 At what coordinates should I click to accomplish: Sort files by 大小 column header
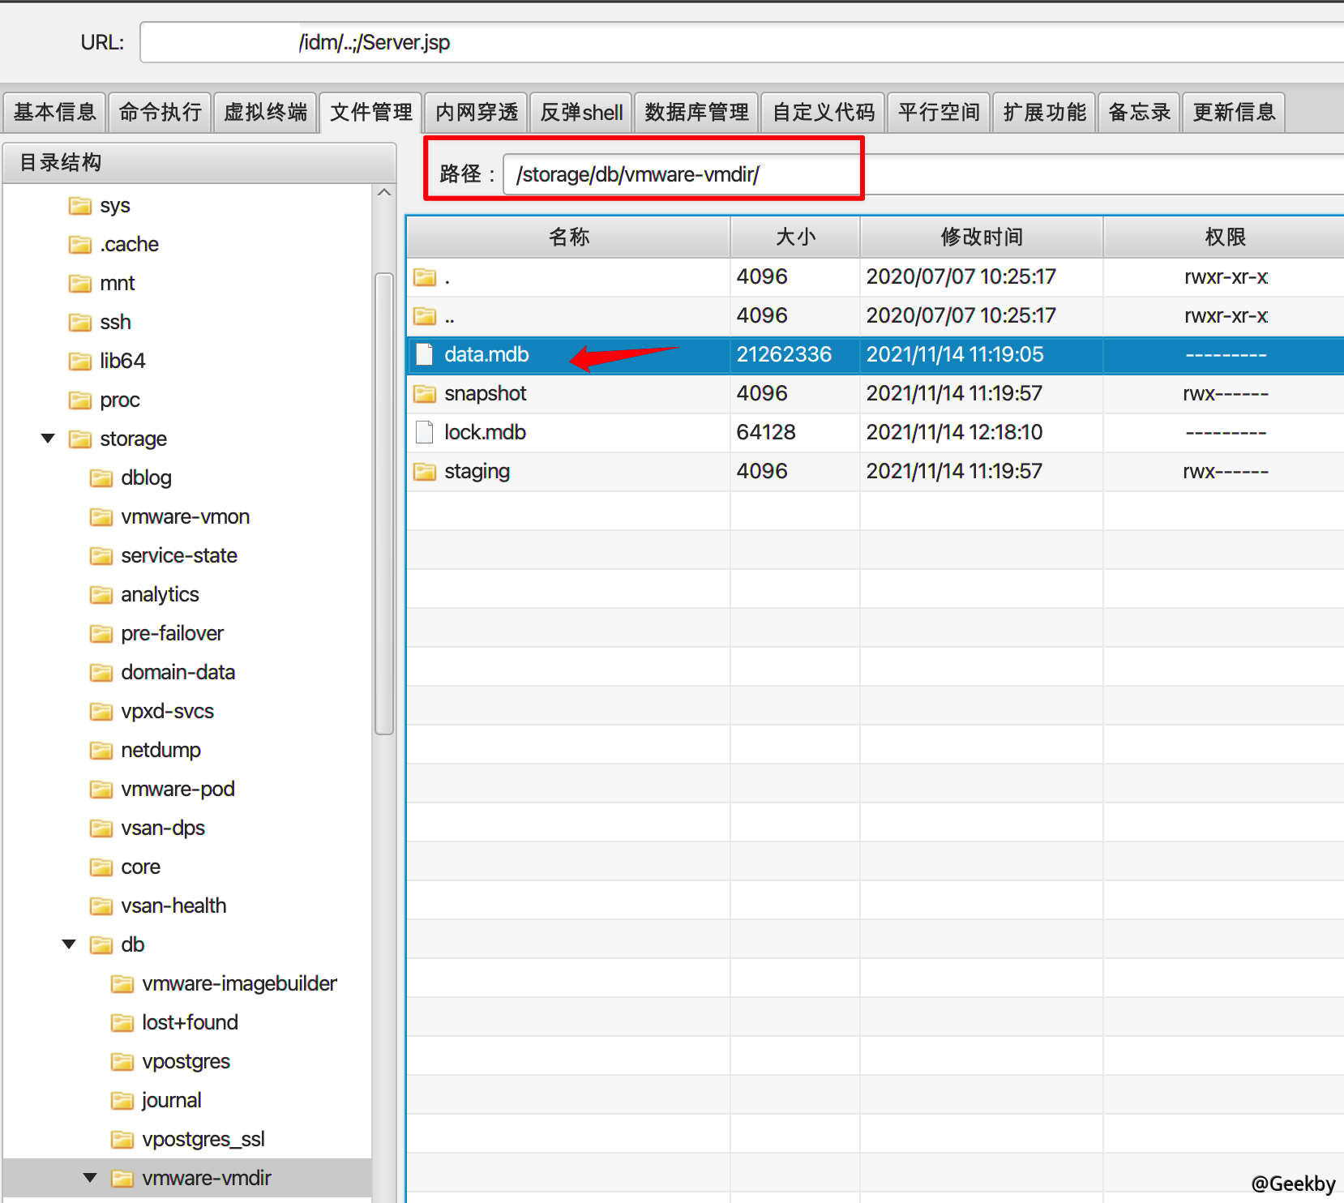[794, 237]
